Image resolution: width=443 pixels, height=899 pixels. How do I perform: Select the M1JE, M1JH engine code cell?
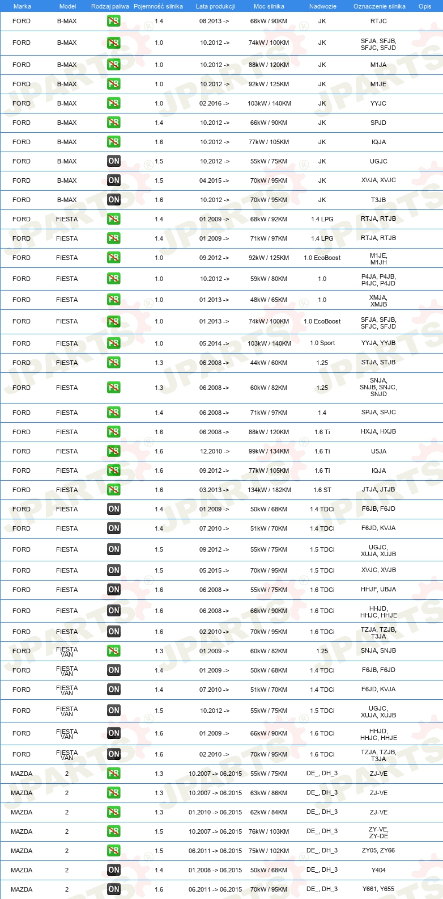[378, 259]
